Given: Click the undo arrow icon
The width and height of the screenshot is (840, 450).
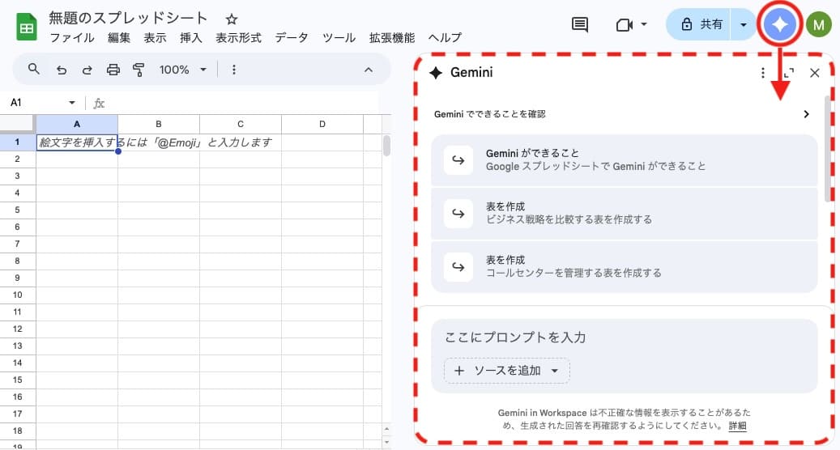Looking at the screenshot, I should click(62, 70).
